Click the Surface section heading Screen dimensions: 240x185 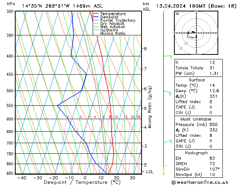(x=197, y=80)
